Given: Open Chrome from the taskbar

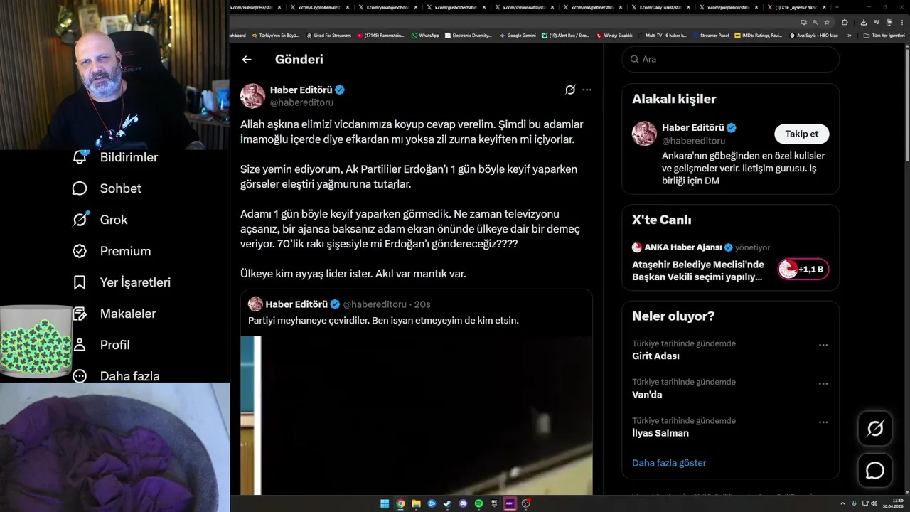Looking at the screenshot, I should [x=400, y=503].
